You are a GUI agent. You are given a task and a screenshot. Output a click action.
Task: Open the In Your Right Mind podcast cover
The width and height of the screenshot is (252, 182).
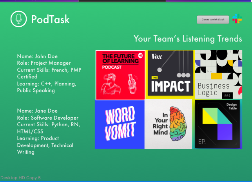coord(168,124)
